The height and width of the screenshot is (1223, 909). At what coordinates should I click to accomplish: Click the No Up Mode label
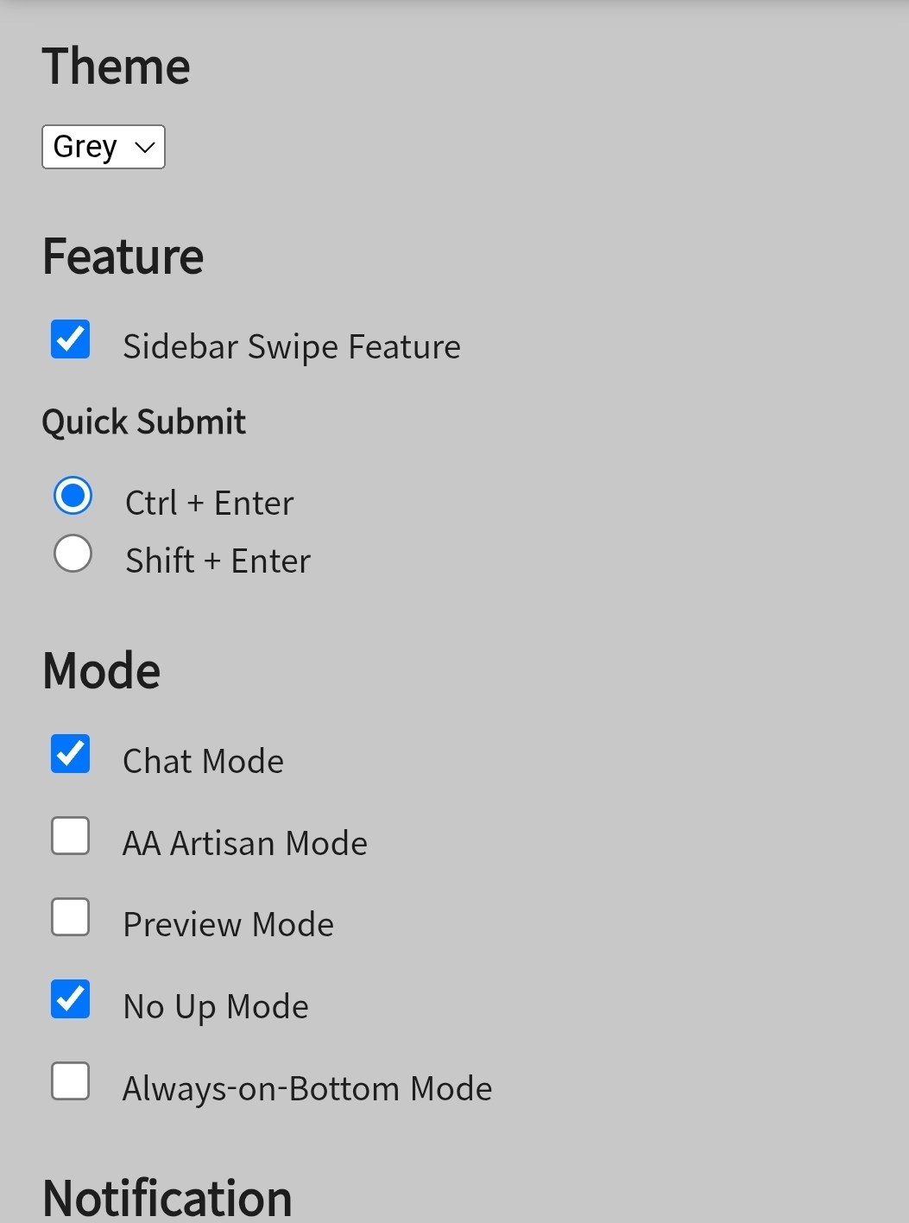(216, 1007)
